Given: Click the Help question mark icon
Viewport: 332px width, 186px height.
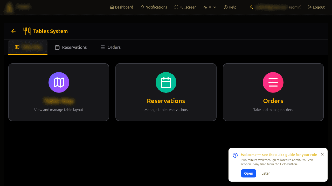Looking at the screenshot, I should click(x=226, y=7).
